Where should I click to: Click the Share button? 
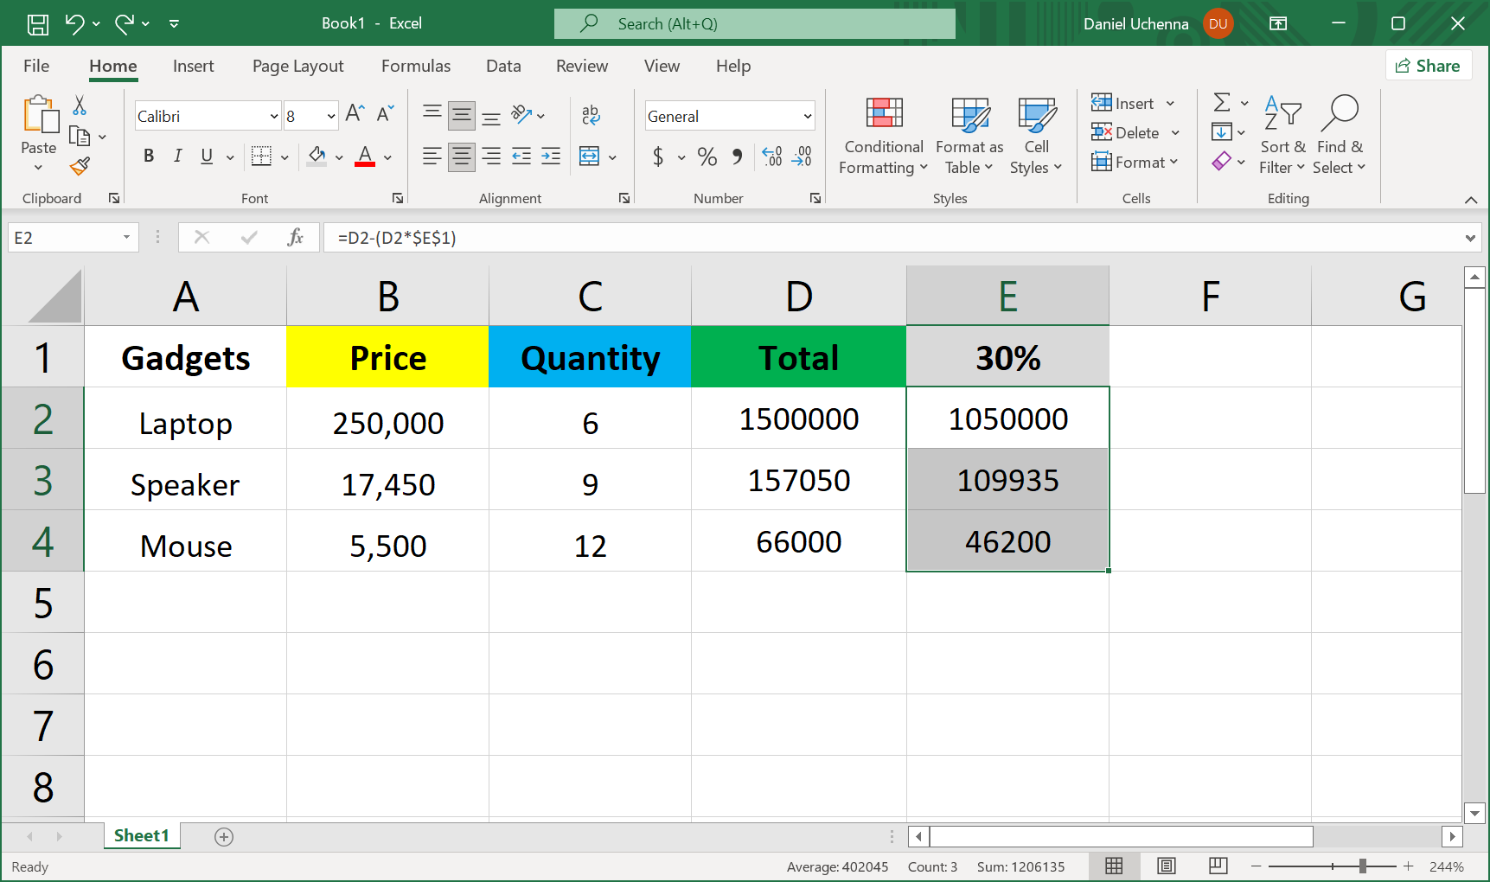tap(1428, 66)
